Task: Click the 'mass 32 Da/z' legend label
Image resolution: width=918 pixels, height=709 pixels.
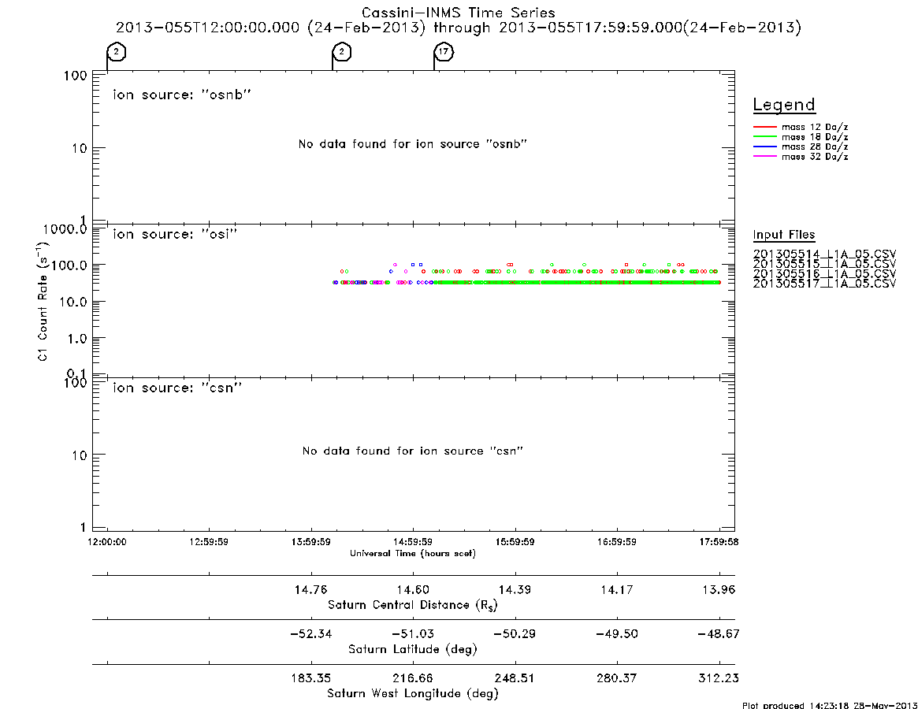Action: (x=815, y=157)
